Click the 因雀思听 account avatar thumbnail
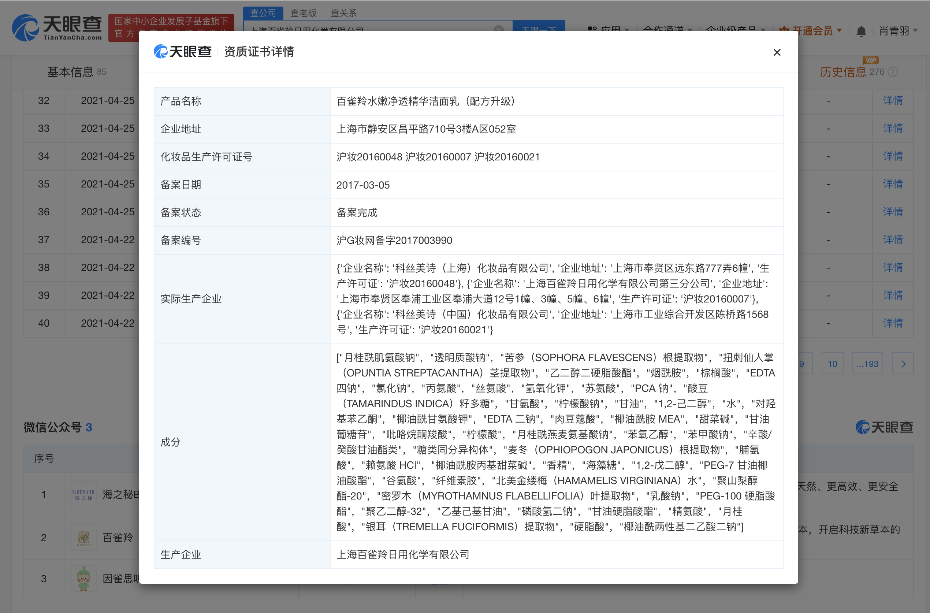This screenshot has height=613, width=930. [x=83, y=579]
